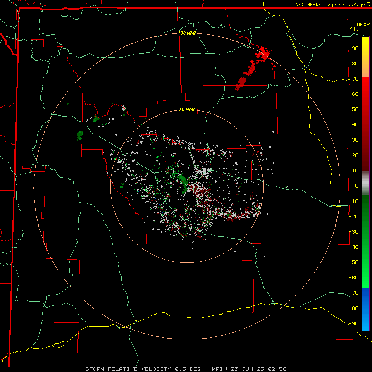Click the 60 value on velocity scale
The height and width of the screenshot is (372, 372).
coord(355,94)
